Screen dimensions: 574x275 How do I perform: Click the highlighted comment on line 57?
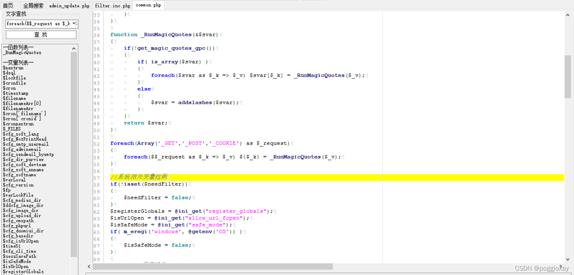click(x=139, y=177)
